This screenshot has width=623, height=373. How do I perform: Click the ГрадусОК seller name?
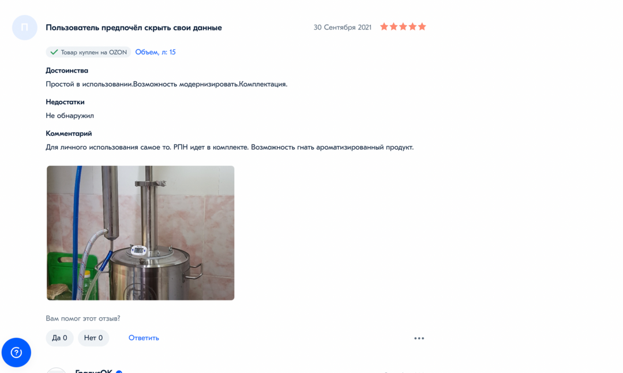tap(94, 371)
